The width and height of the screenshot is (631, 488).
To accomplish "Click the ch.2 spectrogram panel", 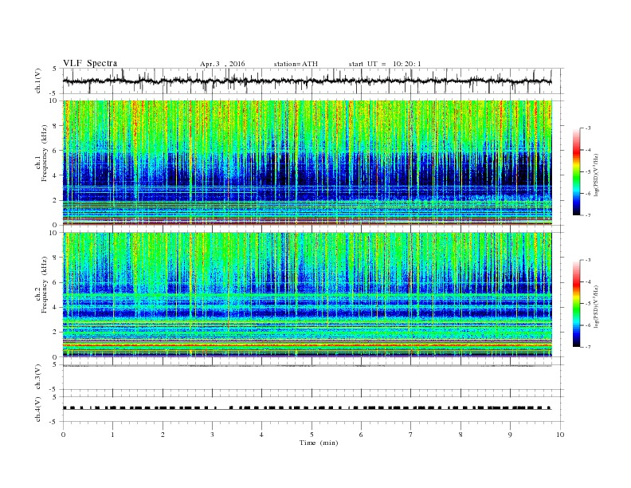I will 308,295.
